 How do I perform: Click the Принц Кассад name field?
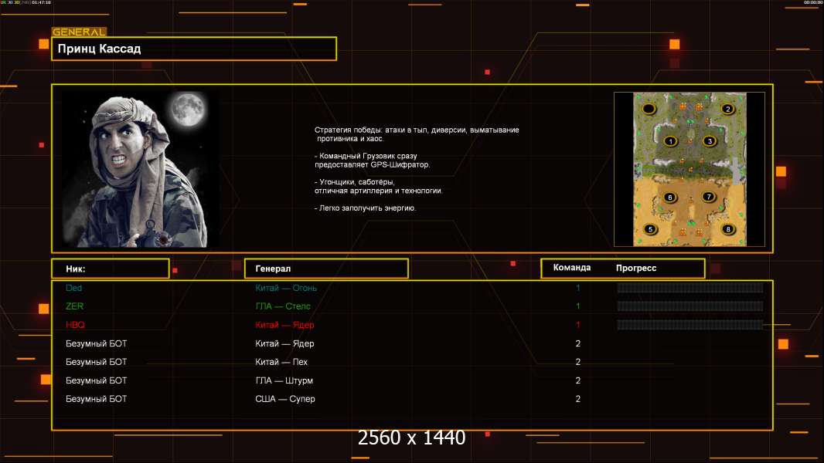click(194, 49)
